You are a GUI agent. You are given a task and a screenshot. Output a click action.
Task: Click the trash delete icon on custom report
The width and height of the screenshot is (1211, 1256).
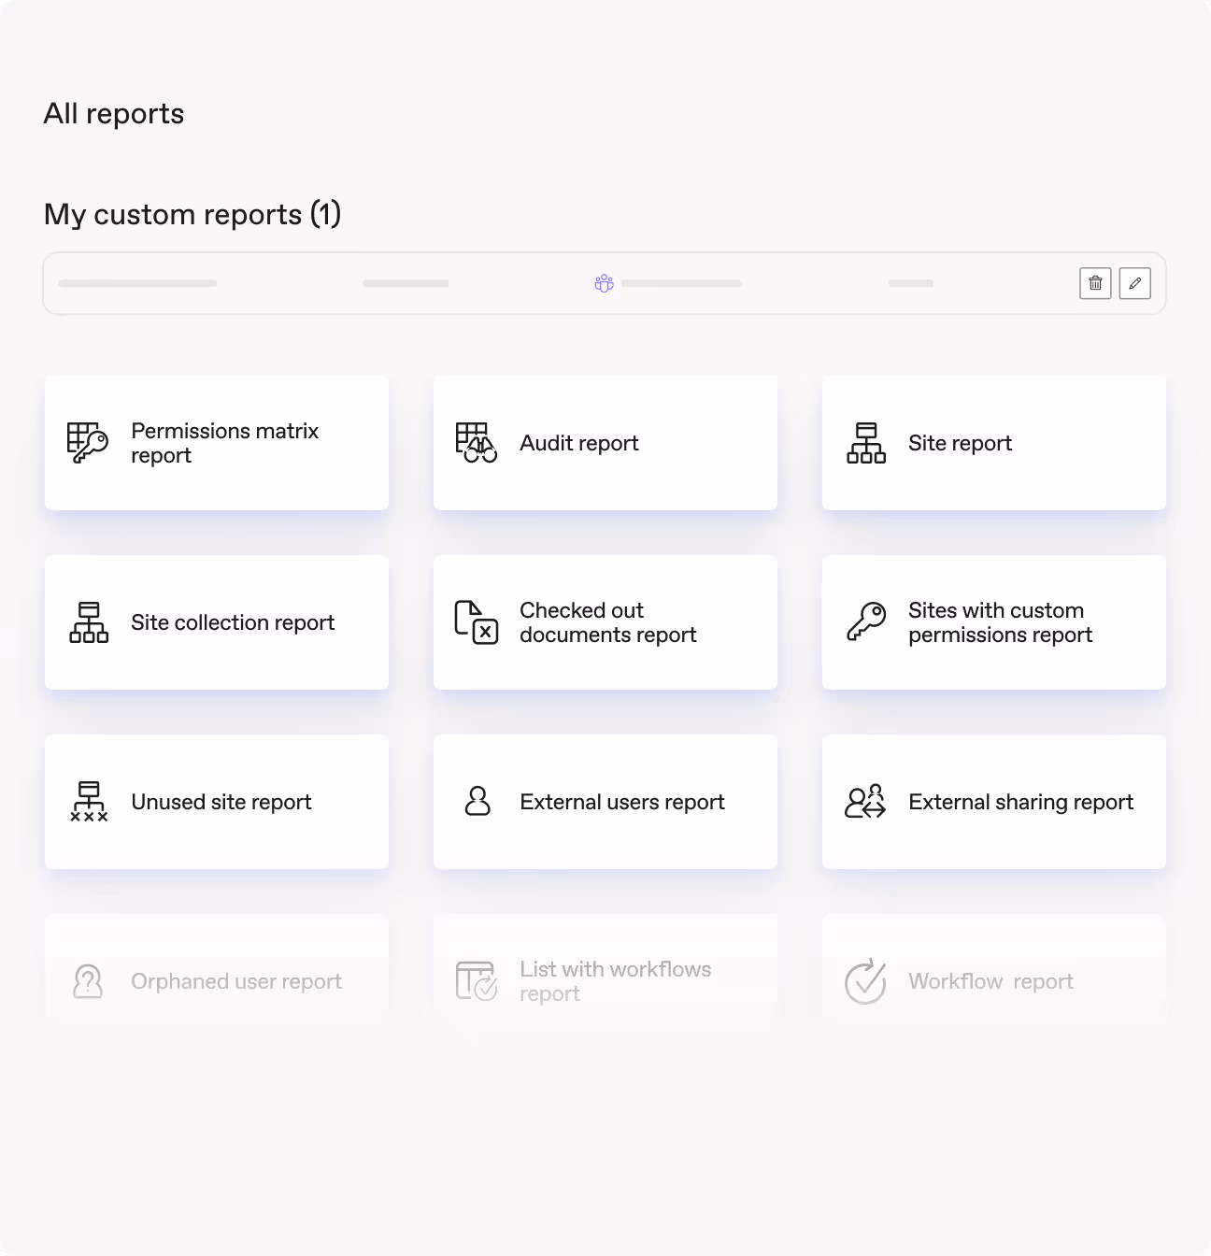(x=1095, y=283)
